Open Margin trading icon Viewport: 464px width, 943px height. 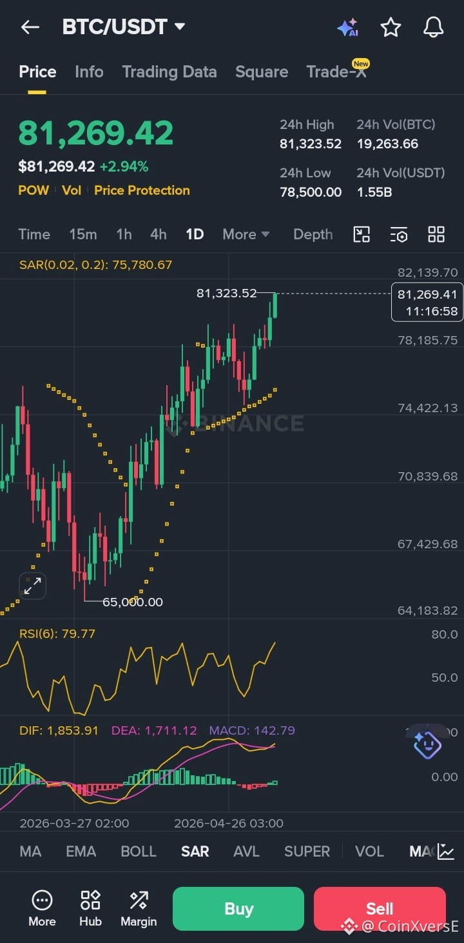tap(139, 908)
